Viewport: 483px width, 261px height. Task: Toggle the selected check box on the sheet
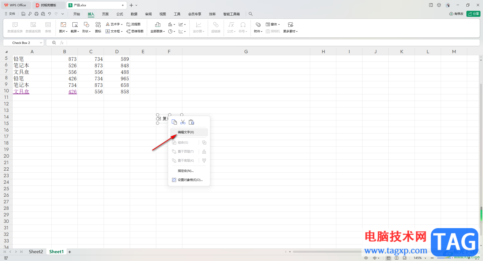pyautogui.click(x=159, y=119)
